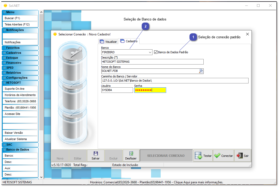Collapse the Banco de Dados section
The width and height of the screenshot is (279, 187).
[20, 150]
